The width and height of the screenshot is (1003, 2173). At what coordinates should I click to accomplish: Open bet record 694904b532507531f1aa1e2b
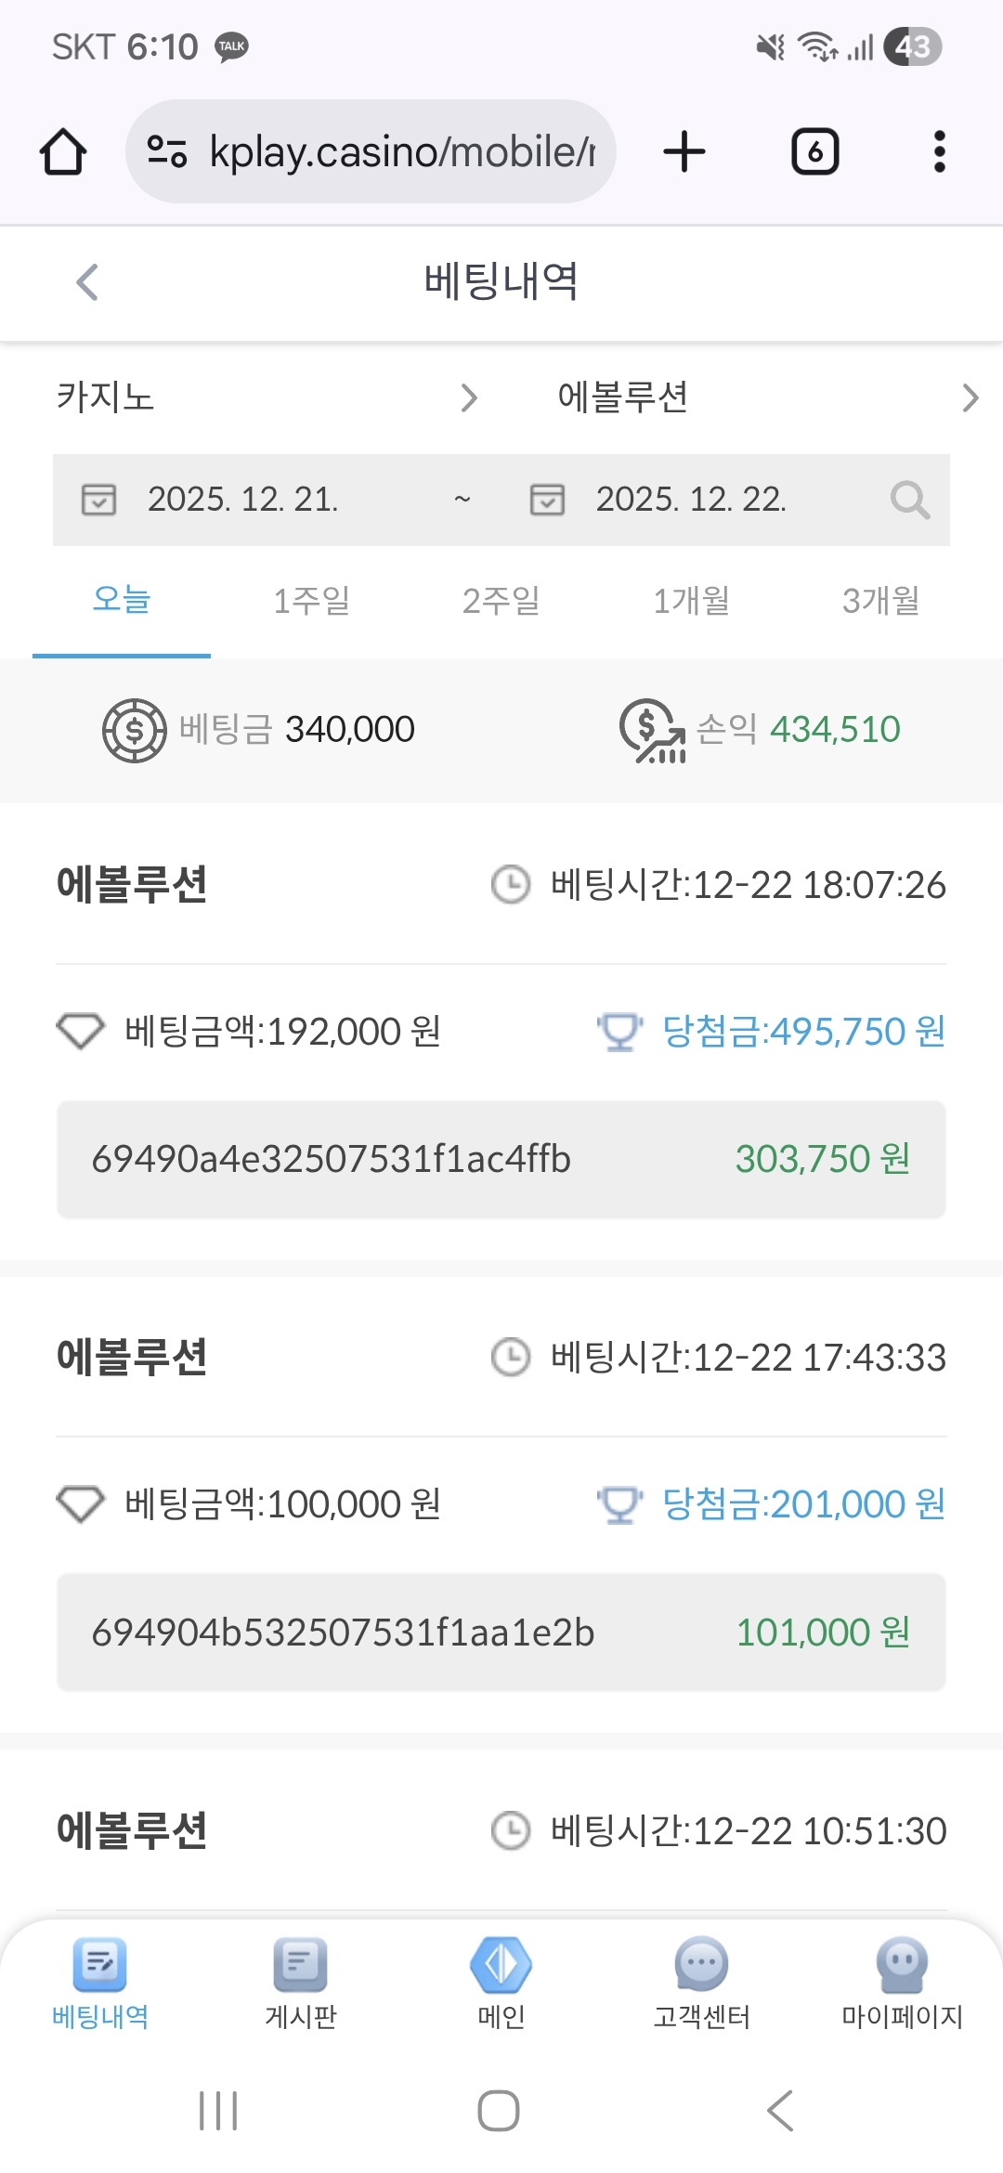pyautogui.click(x=501, y=1632)
